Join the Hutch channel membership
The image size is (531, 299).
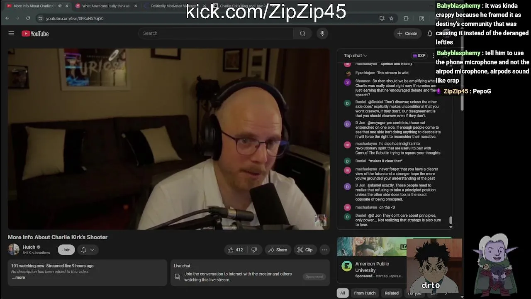tap(66, 250)
